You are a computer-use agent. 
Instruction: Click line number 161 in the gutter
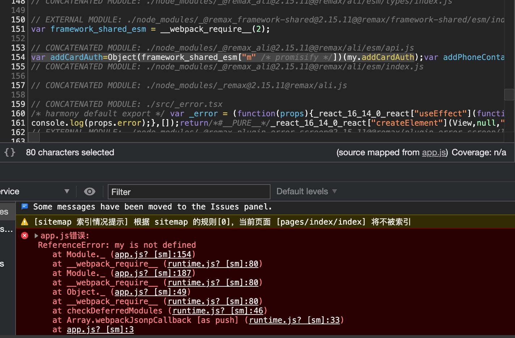click(x=18, y=123)
